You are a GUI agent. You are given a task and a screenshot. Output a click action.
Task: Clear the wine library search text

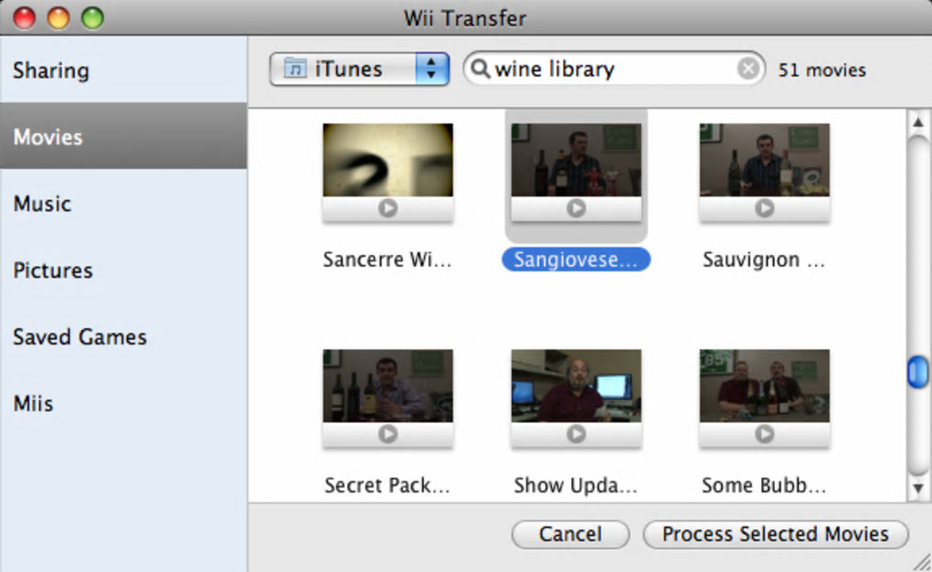pyautogui.click(x=748, y=69)
